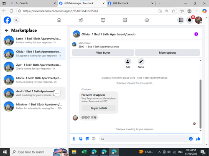The width and height of the screenshot is (209, 156).
Task: Click the Buyer details button
Action: coord(99,108)
